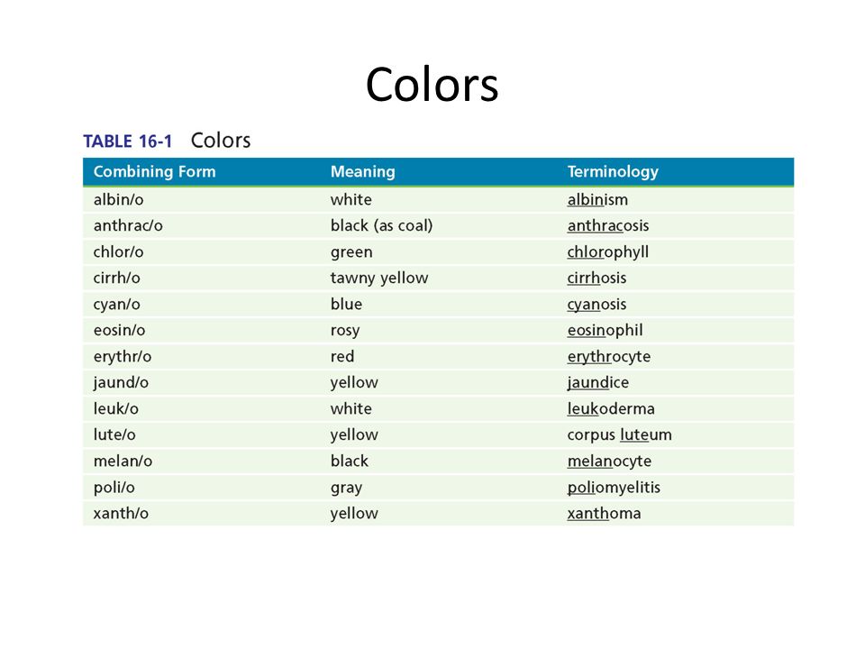
Task: Click the slide title 'Colors'
Action: point(432,85)
